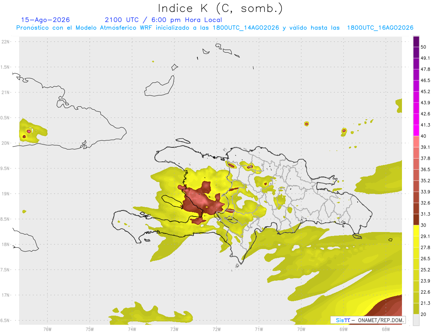Click the legend value "42.6"
Viewport: 433px width, 334px height.
point(425,114)
